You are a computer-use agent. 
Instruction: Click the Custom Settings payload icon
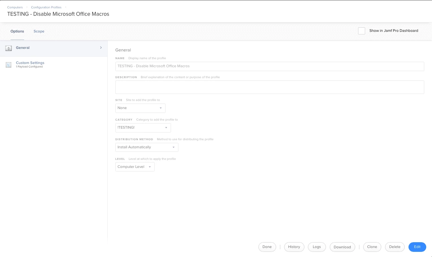pyautogui.click(x=9, y=65)
